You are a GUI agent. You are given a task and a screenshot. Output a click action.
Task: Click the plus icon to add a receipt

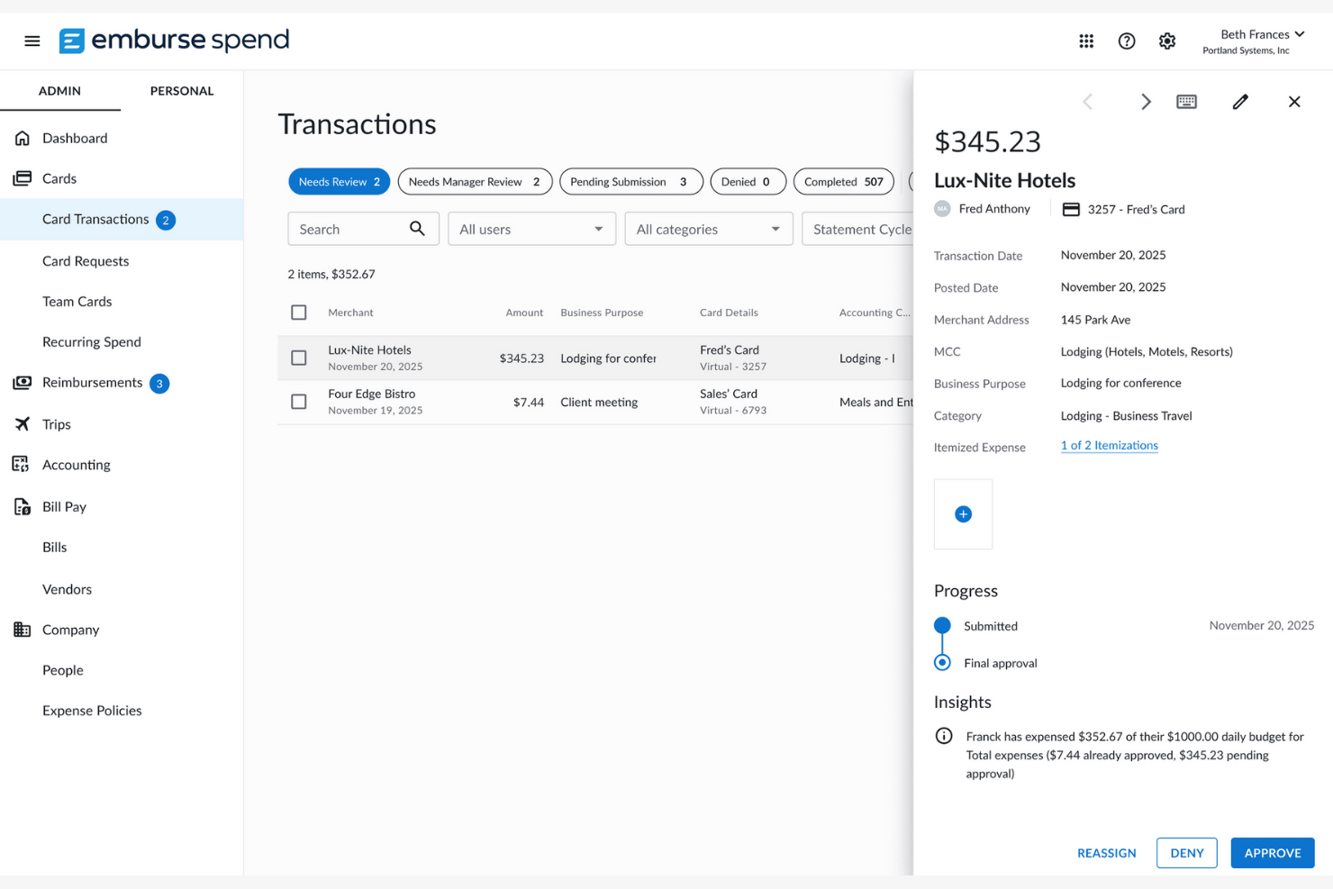click(963, 513)
